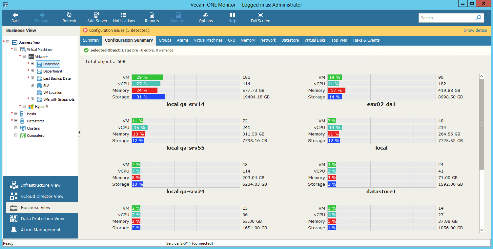Collapse the VMware tree node
Screen dimensions: 493x249
[x=24, y=56]
